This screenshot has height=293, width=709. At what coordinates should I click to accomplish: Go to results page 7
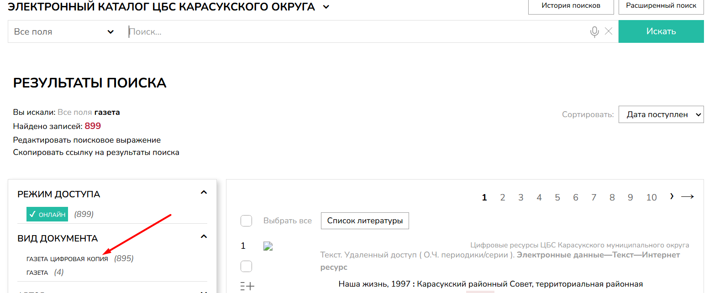[594, 197]
